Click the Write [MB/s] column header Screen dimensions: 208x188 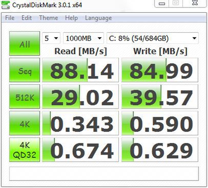point(160,51)
